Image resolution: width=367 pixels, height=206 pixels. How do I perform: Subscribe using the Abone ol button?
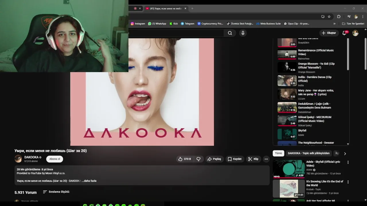[54, 159]
